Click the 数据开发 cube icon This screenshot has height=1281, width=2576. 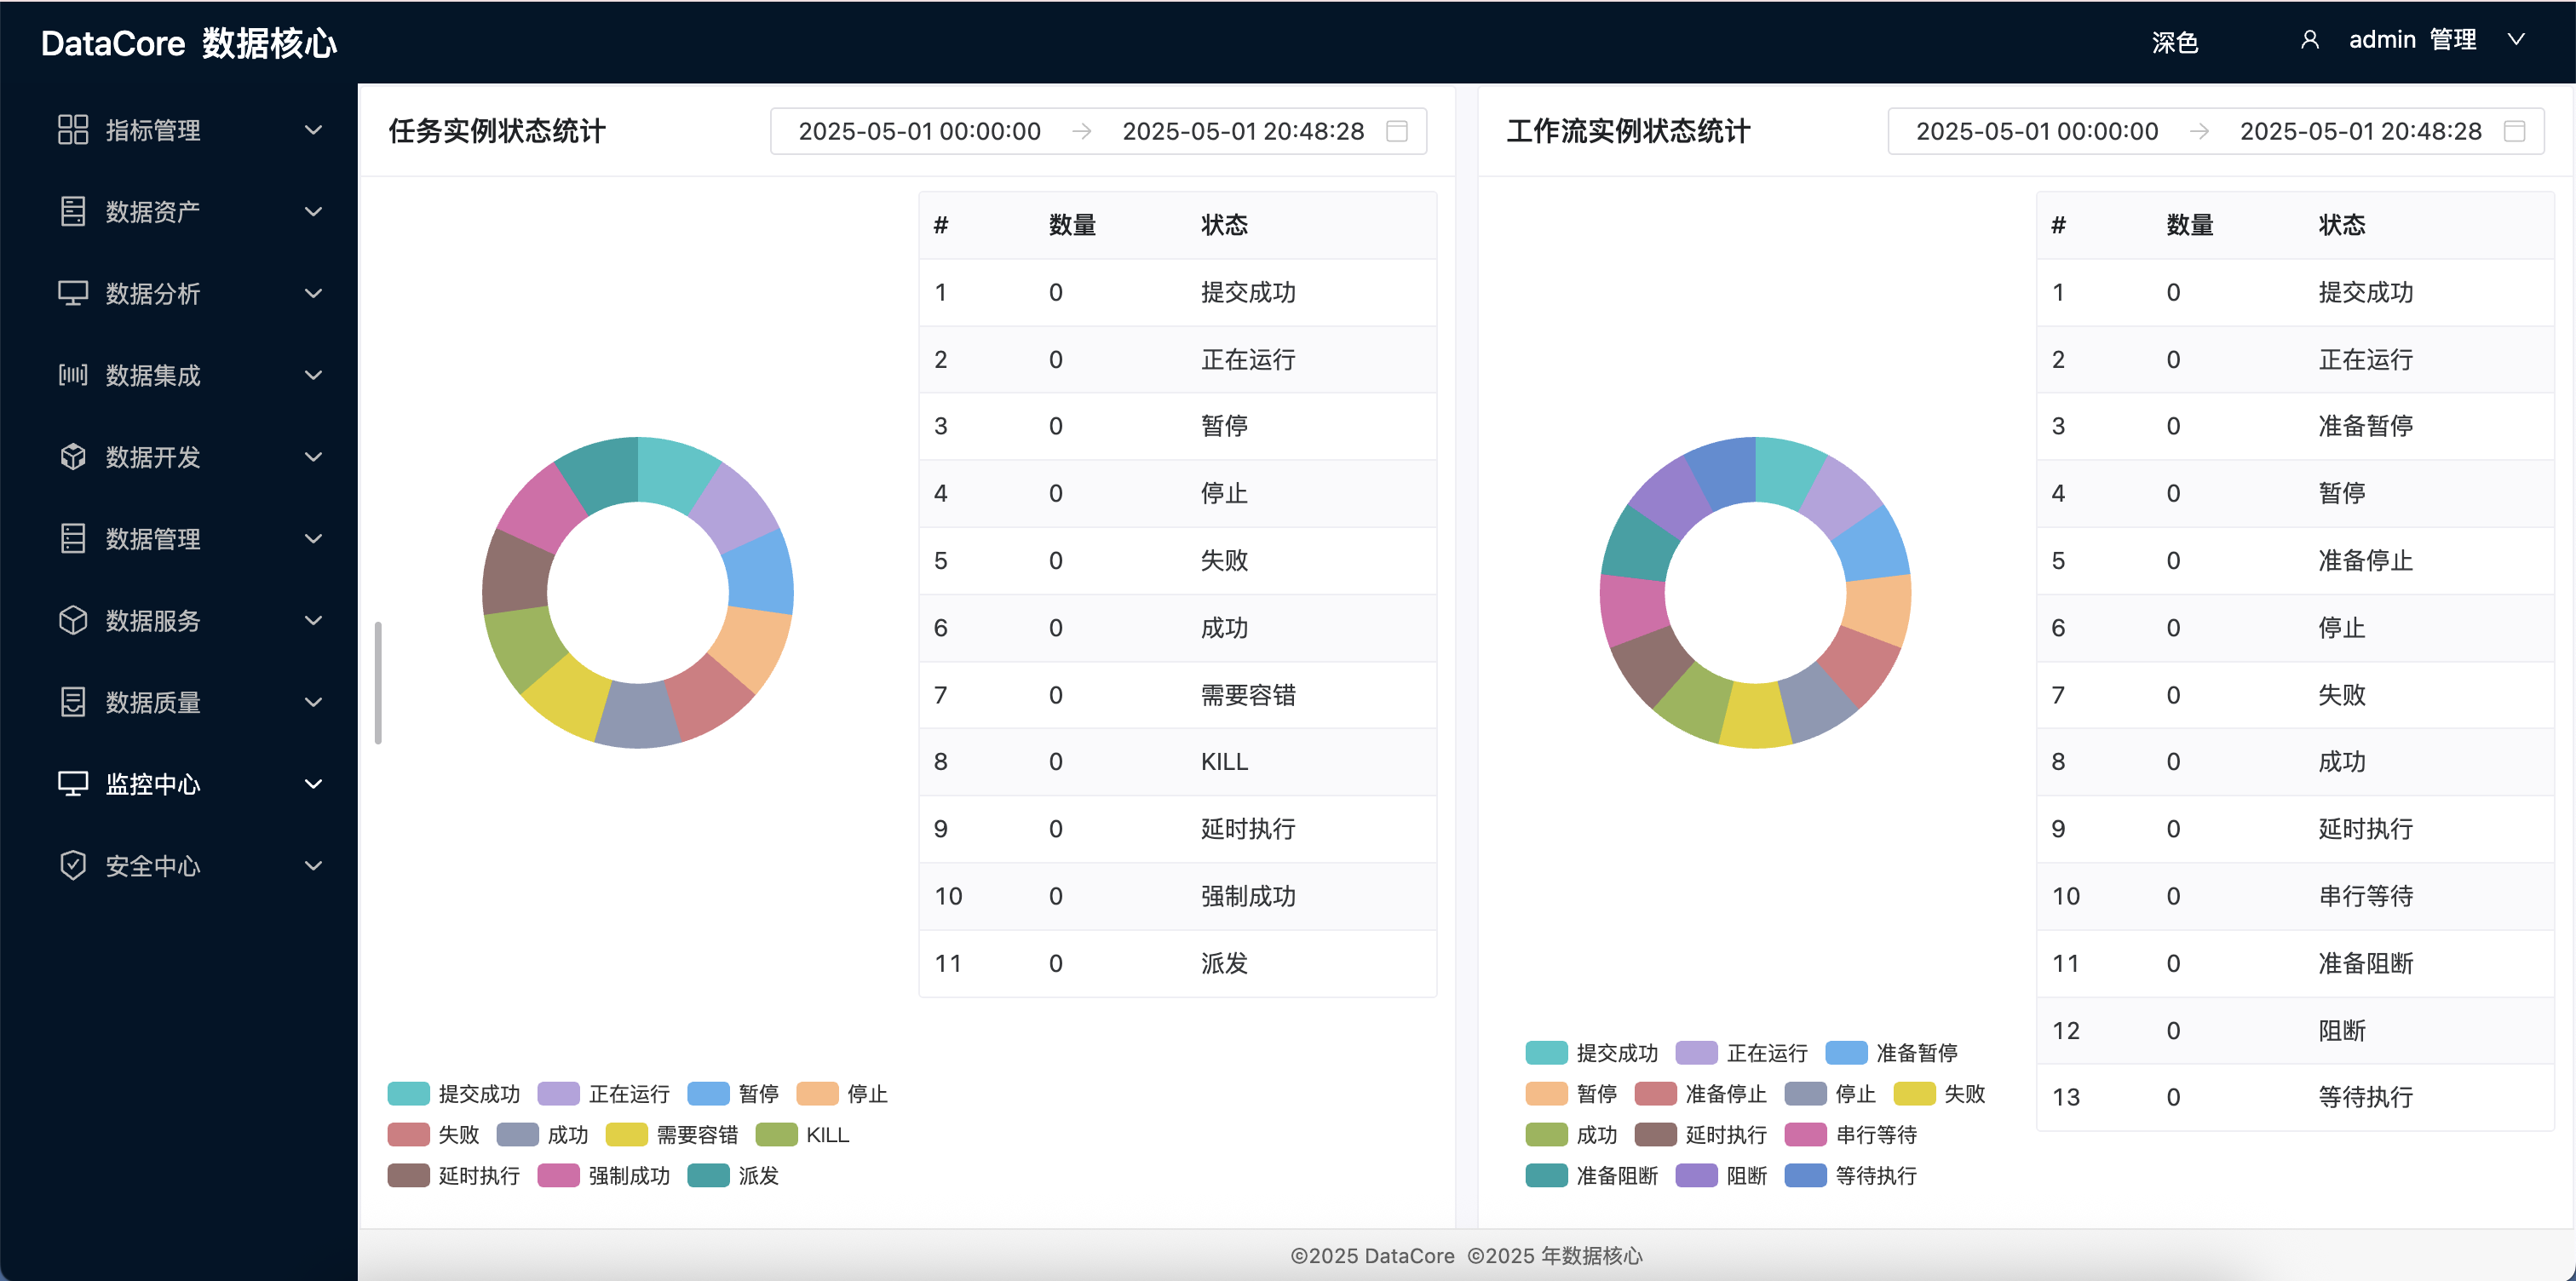[72, 457]
